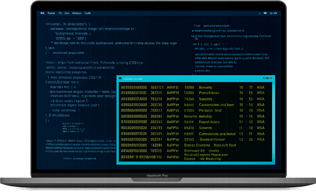Image resolution: width=316 pixels, height=192 pixels.
Task: Click the terminal icon in cyan window title bar
Action: (120, 78)
